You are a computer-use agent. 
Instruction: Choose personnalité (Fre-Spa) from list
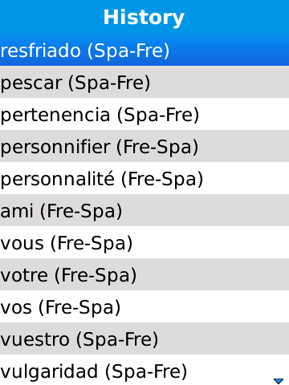[x=144, y=178]
